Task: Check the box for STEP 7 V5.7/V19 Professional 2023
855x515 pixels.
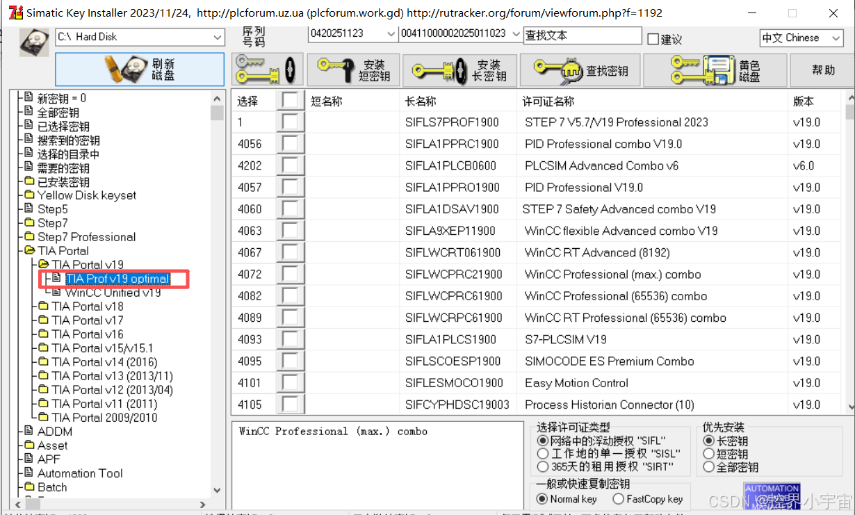Action: [x=291, y=122]
